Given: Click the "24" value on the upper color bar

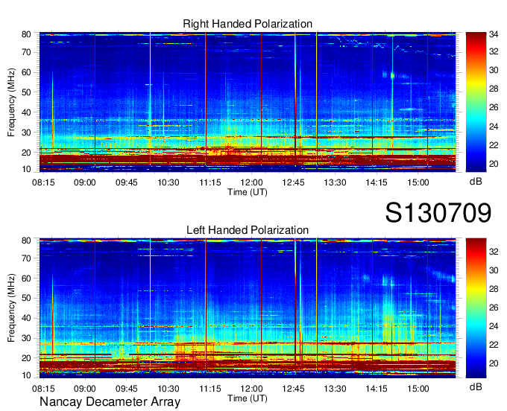Looking at the screenshot, I should pyautogui.click(x=494, y=127).
